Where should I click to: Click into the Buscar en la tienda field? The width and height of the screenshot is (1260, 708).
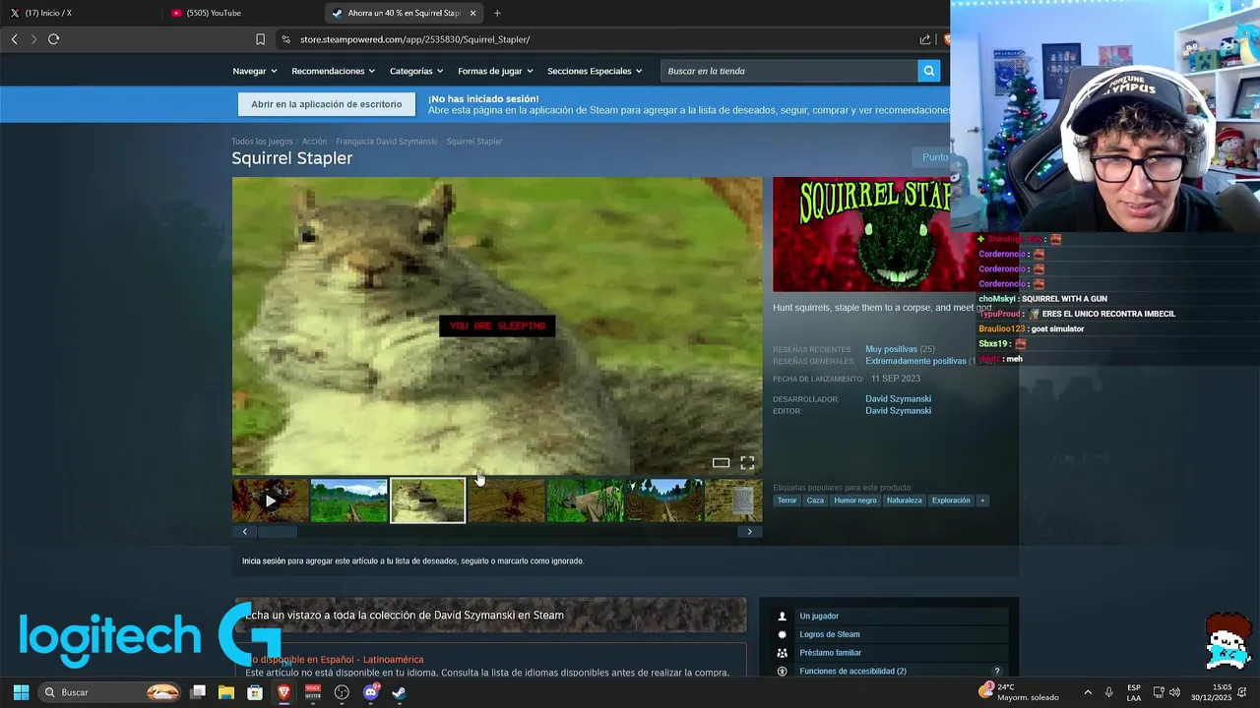click(789, 71)
